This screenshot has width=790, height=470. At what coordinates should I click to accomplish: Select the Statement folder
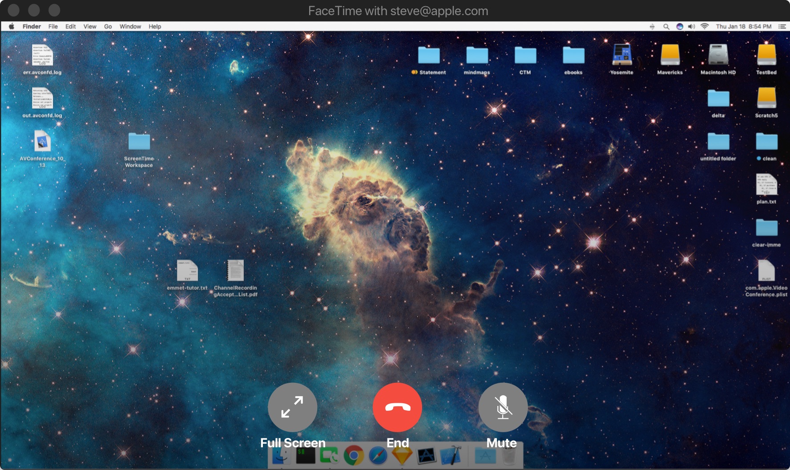point(429,60)
